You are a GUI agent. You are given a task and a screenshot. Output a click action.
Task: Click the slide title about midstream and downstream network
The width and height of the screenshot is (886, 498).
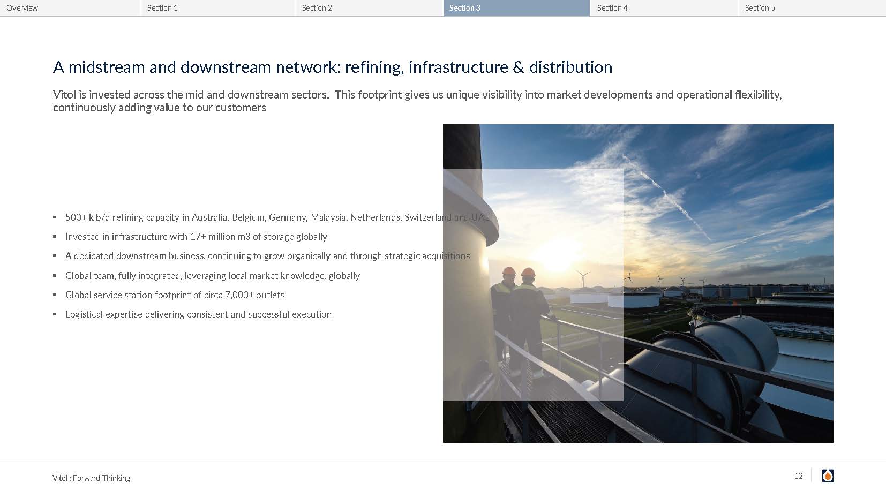(x=332, y=67)
